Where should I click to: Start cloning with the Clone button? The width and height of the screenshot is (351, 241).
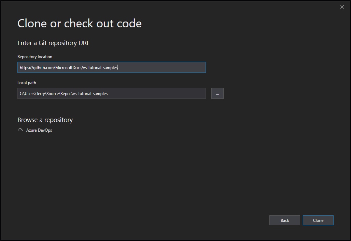click(x=318, y=220)
